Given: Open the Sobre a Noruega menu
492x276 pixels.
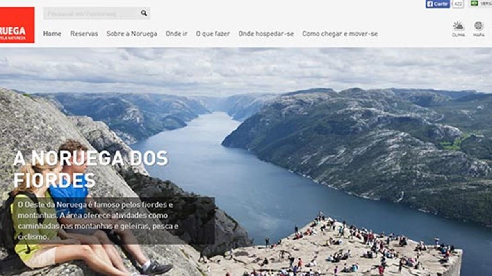Looking at the screenshot, I should pyautogui.click(x=132, y=34).
